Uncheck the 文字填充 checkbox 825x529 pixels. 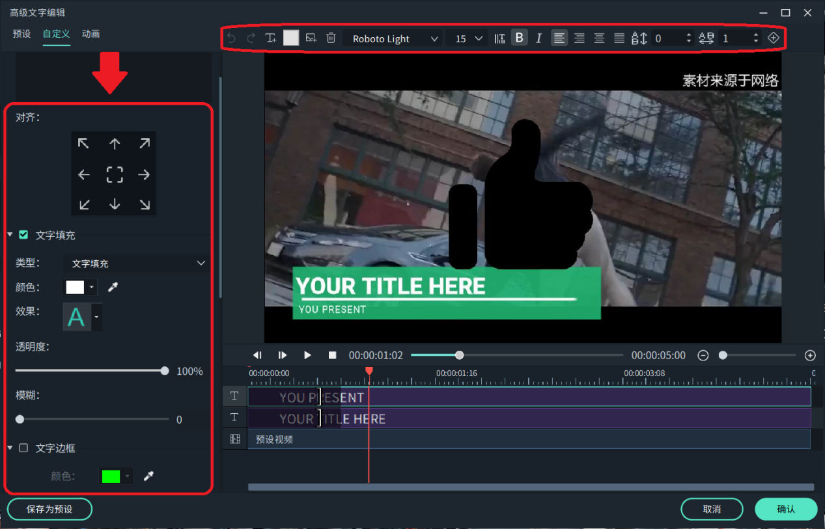(23, 235)
